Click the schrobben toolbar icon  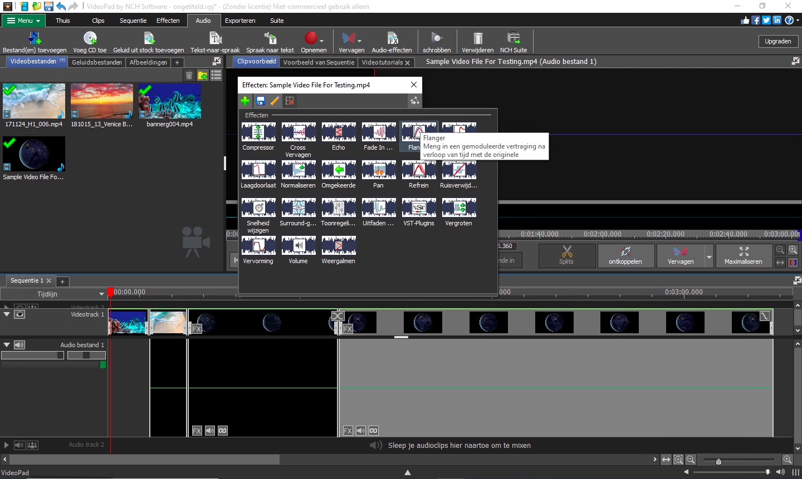click(x=437, y=39)
